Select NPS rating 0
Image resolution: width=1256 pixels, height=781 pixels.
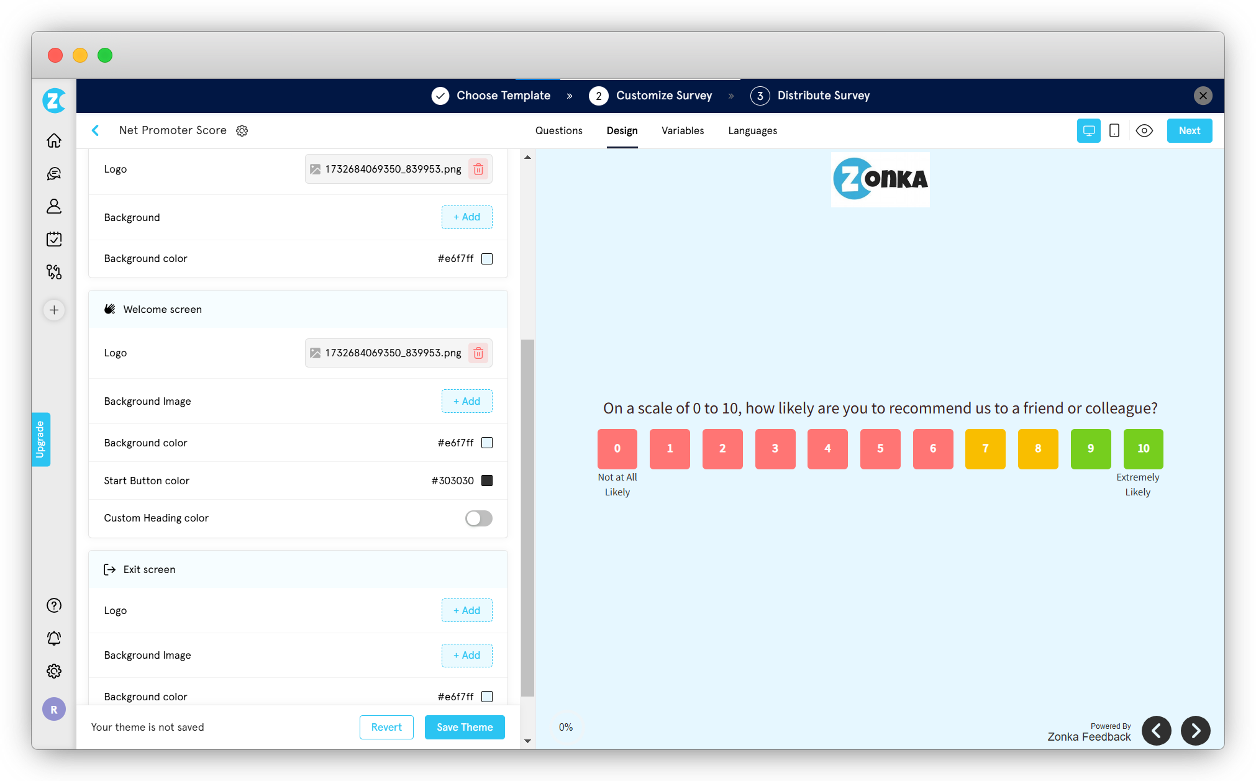(x=617, y=448)
